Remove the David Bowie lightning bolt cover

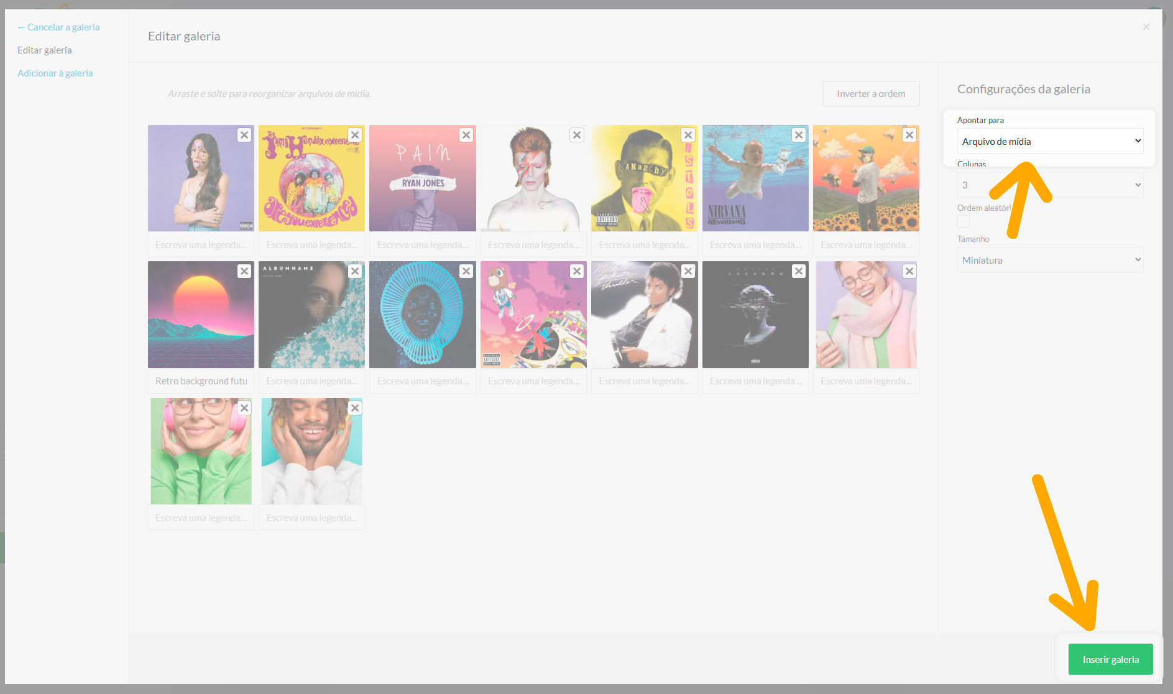[577, 135]
